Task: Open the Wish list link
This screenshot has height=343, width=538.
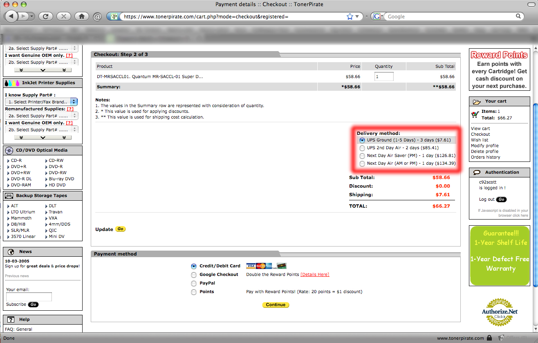Action: pos(480,140)
